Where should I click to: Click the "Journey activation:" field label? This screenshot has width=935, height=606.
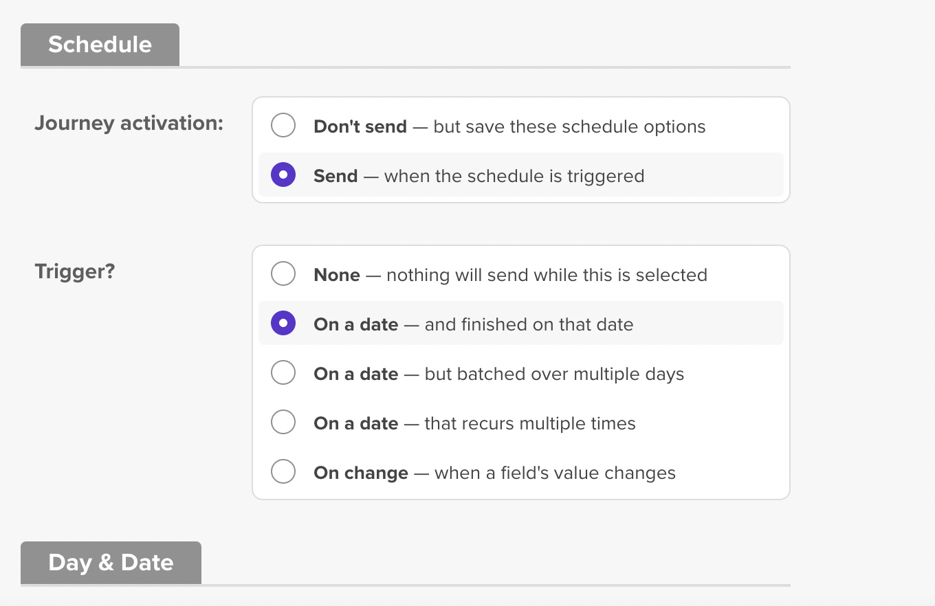(x=129, y=124)
